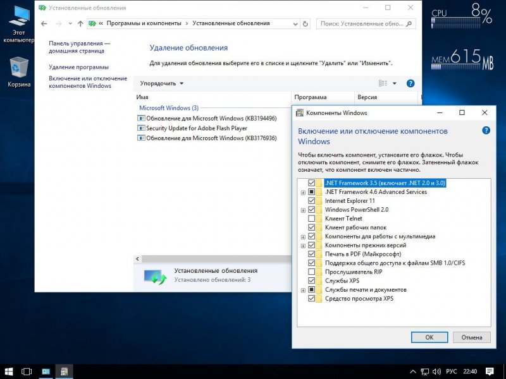Open the Удаление программы link
The image size is (506, 379).
click(78, 67)
